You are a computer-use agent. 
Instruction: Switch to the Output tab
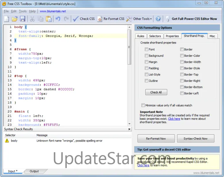tap(34, 171)
